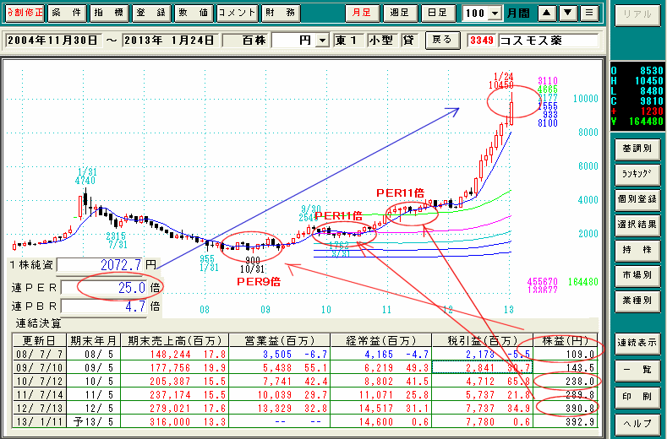Select the start date field 2004年11月30日

[x=53, y=41]
